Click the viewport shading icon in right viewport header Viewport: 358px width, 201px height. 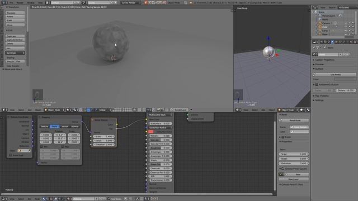point(302,110)
